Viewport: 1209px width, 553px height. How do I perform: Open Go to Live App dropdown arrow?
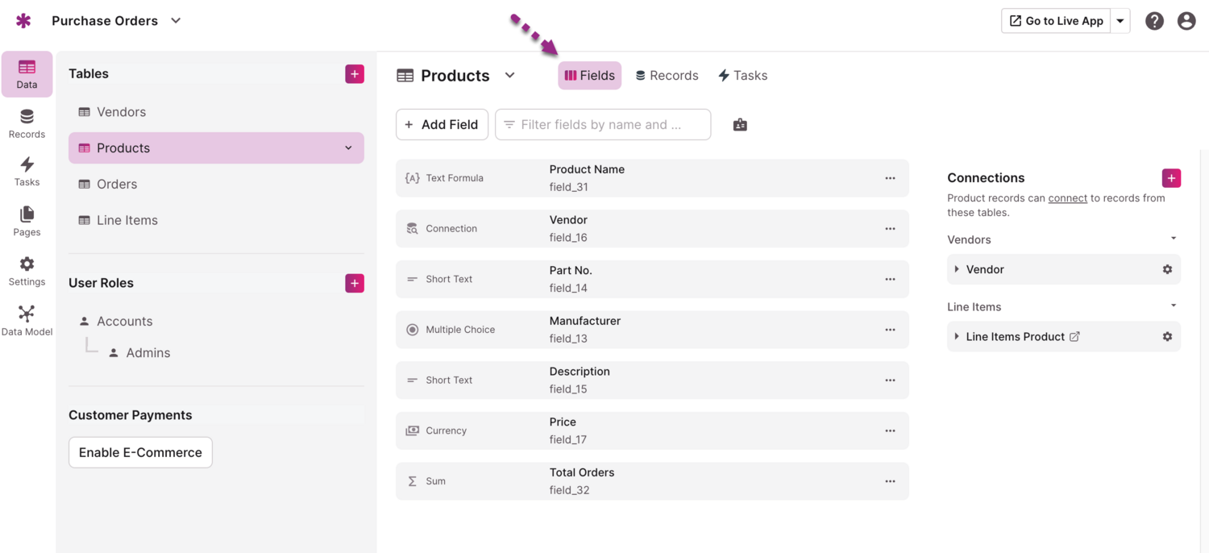(x=1120, y=21)
